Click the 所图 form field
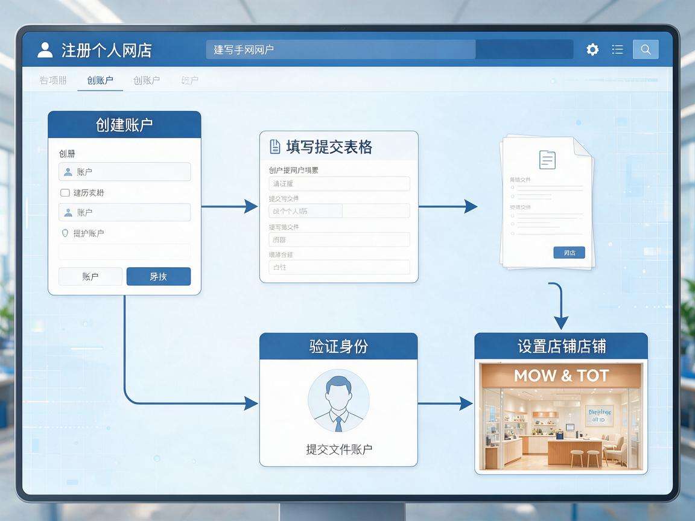This screenshot has height=521, width=695. (339, 239)
